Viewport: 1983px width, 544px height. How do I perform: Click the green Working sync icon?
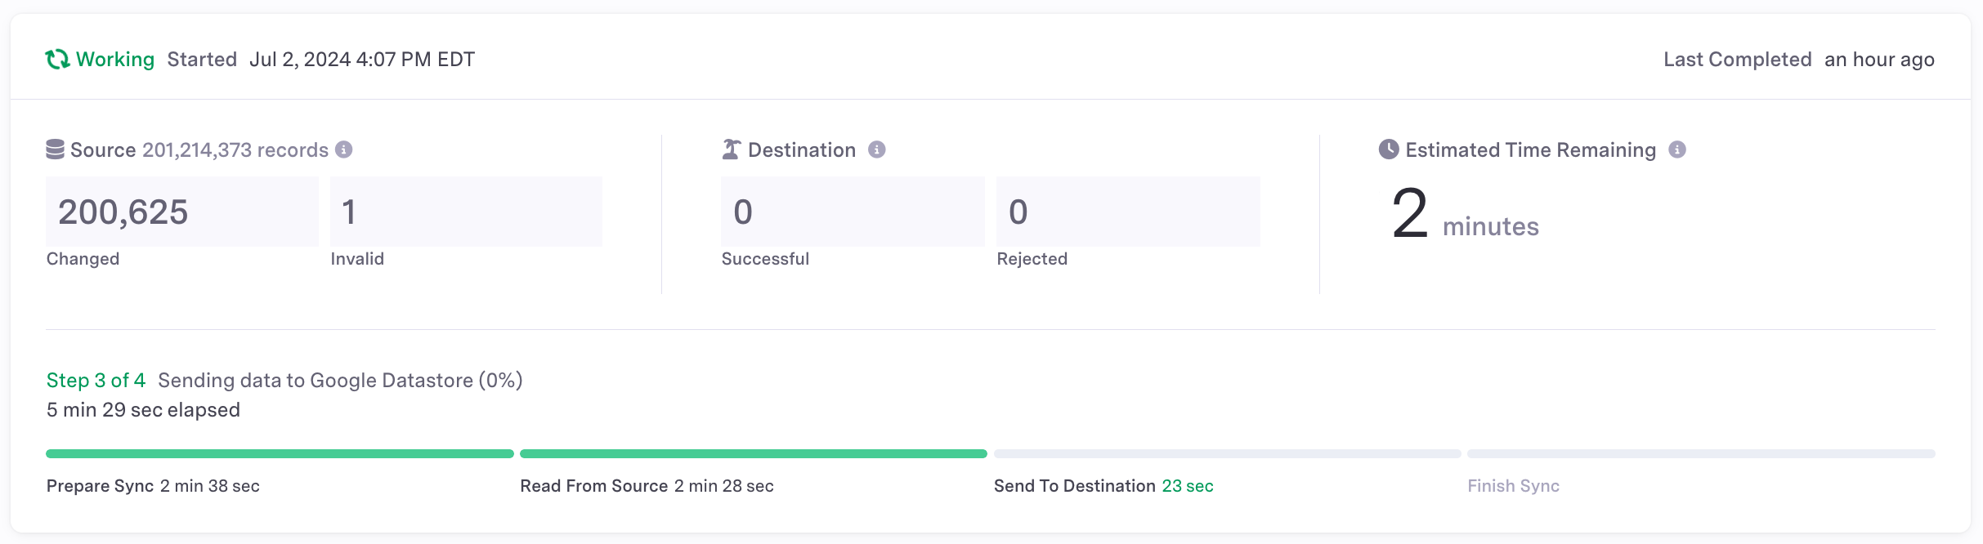[x=57, y=60]
